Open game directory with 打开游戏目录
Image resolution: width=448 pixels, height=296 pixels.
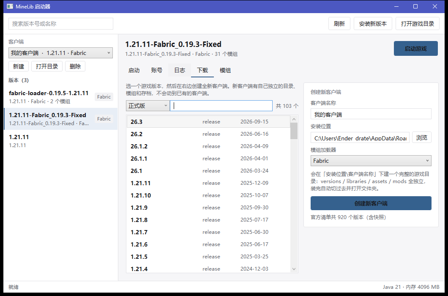(x=418, y=24)
